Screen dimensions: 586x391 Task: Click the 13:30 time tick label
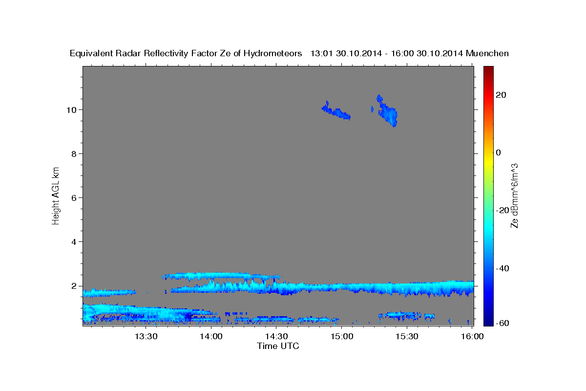146,336
